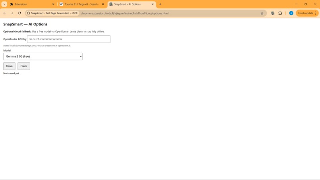Click the 'Optional cloud fallback:' text

coord(17,31)
